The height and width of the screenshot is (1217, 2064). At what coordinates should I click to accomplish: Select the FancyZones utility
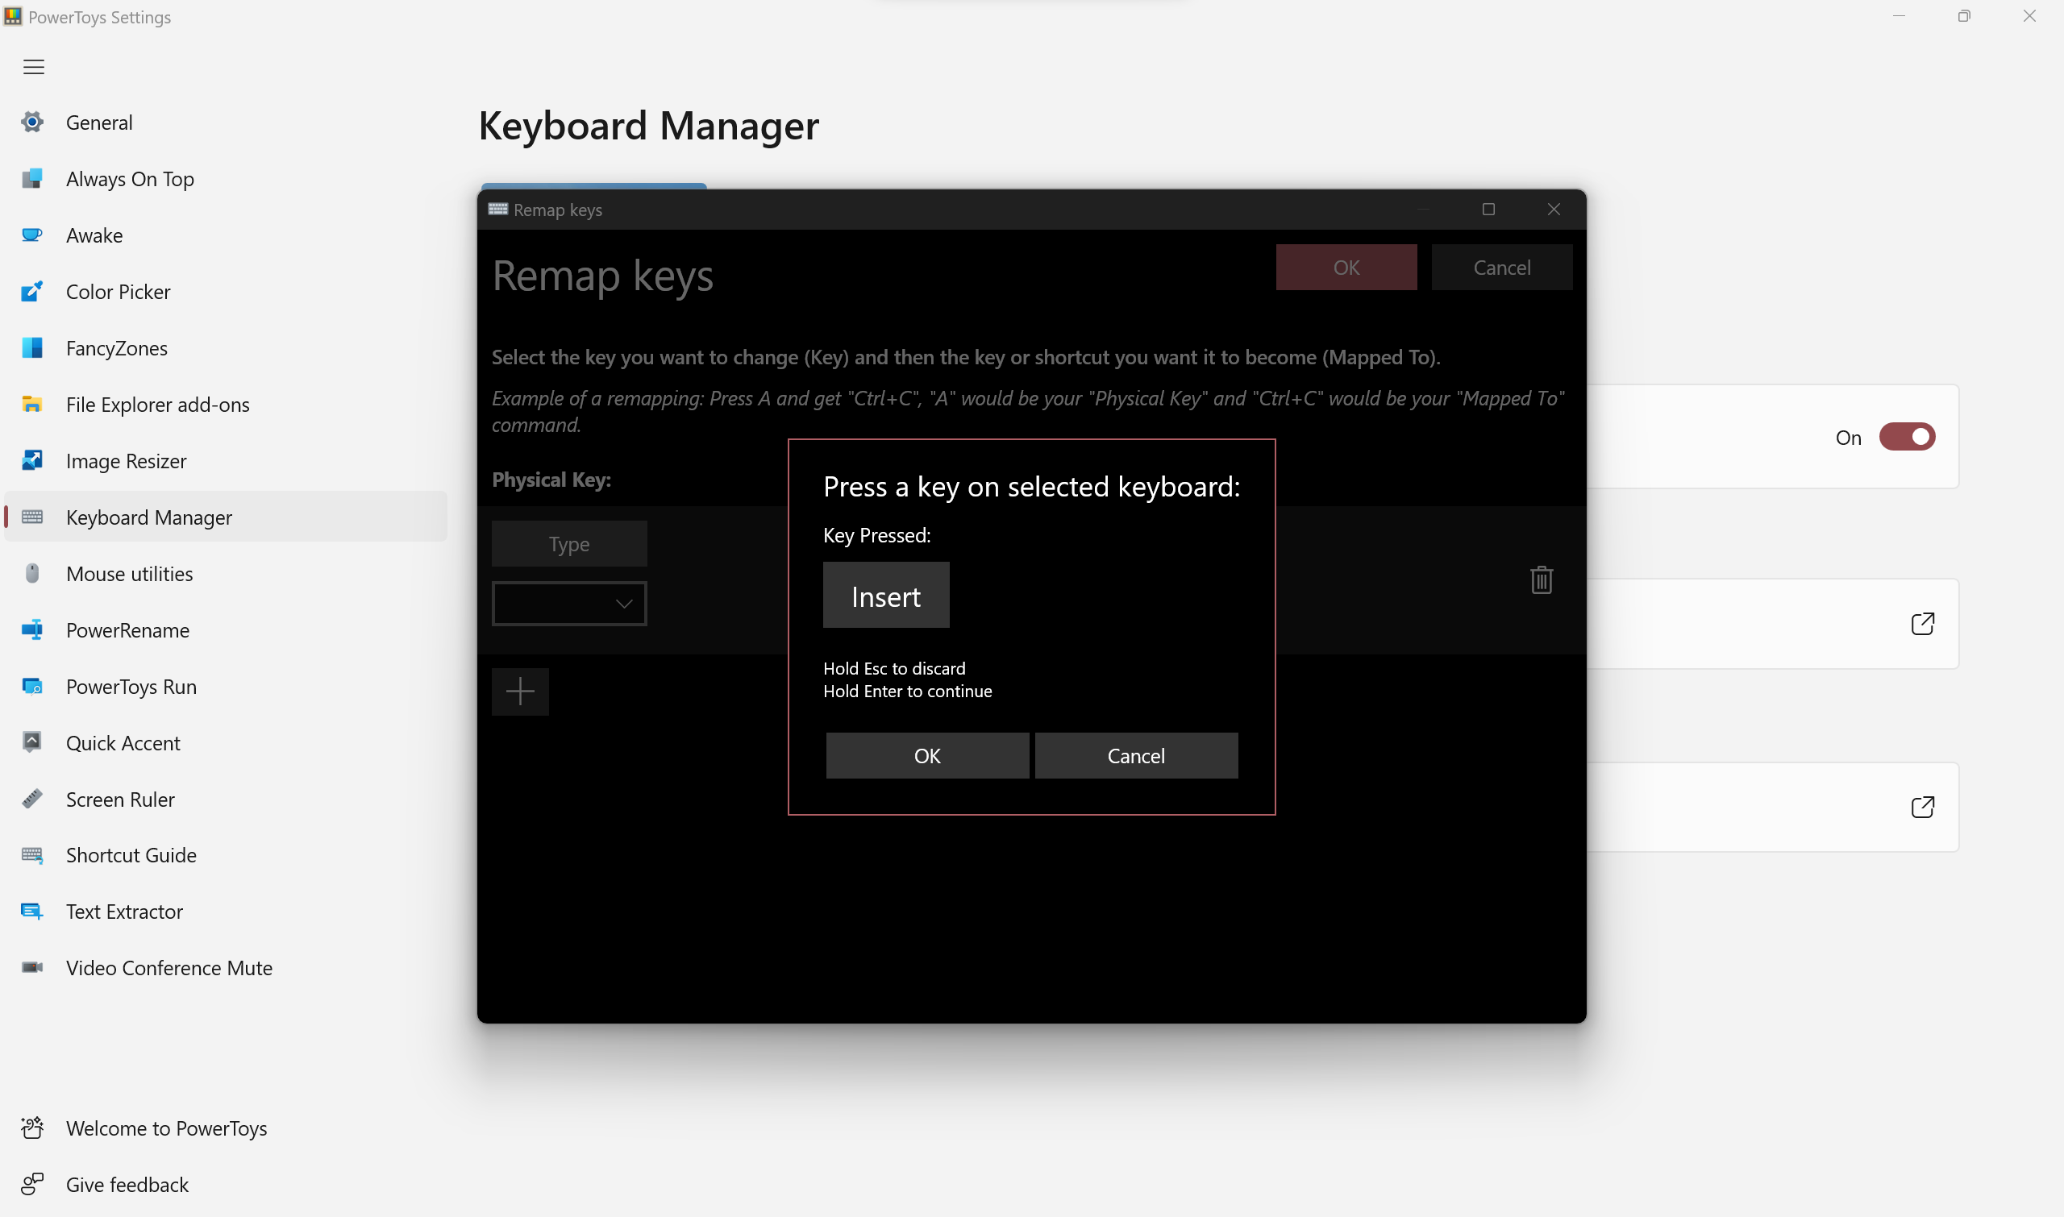click(x=116, y=347)
